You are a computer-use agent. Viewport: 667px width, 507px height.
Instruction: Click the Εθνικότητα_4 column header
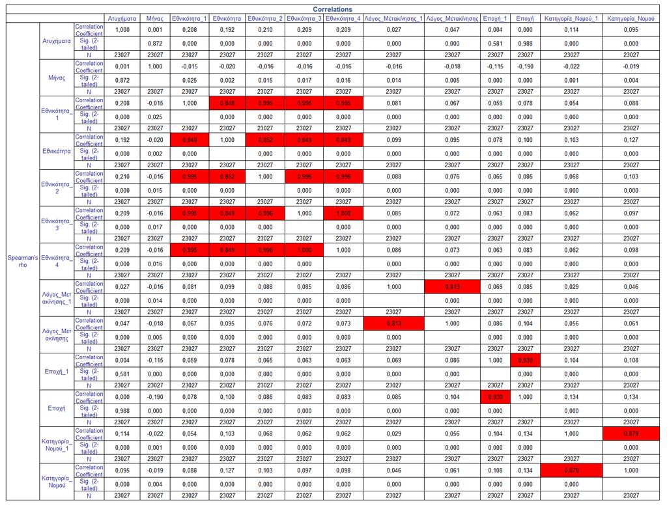tap(343, 19)
